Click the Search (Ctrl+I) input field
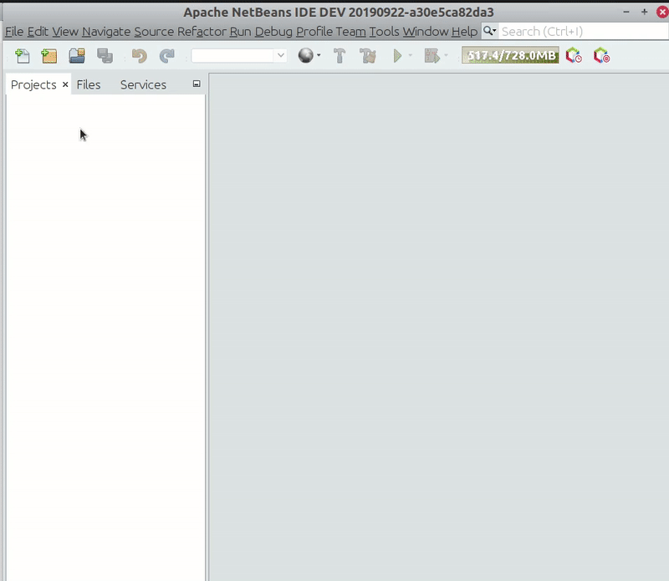Image resolution: width=669 pixels, height=581 pixels. [x=583, y=32]
